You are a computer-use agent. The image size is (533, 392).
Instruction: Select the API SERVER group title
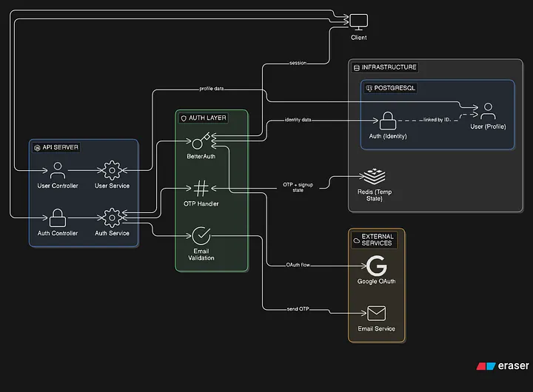pyautogui.click(x=60, y=147)
